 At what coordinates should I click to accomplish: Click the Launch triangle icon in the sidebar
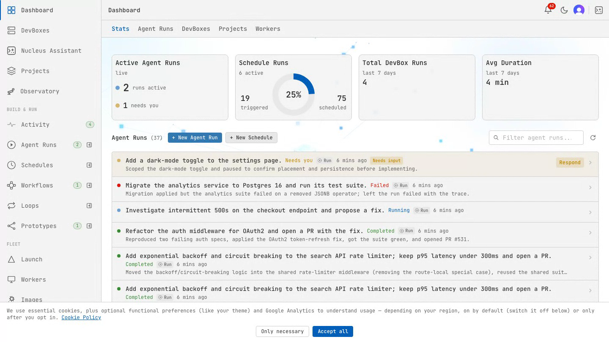(x=11, y=259)
